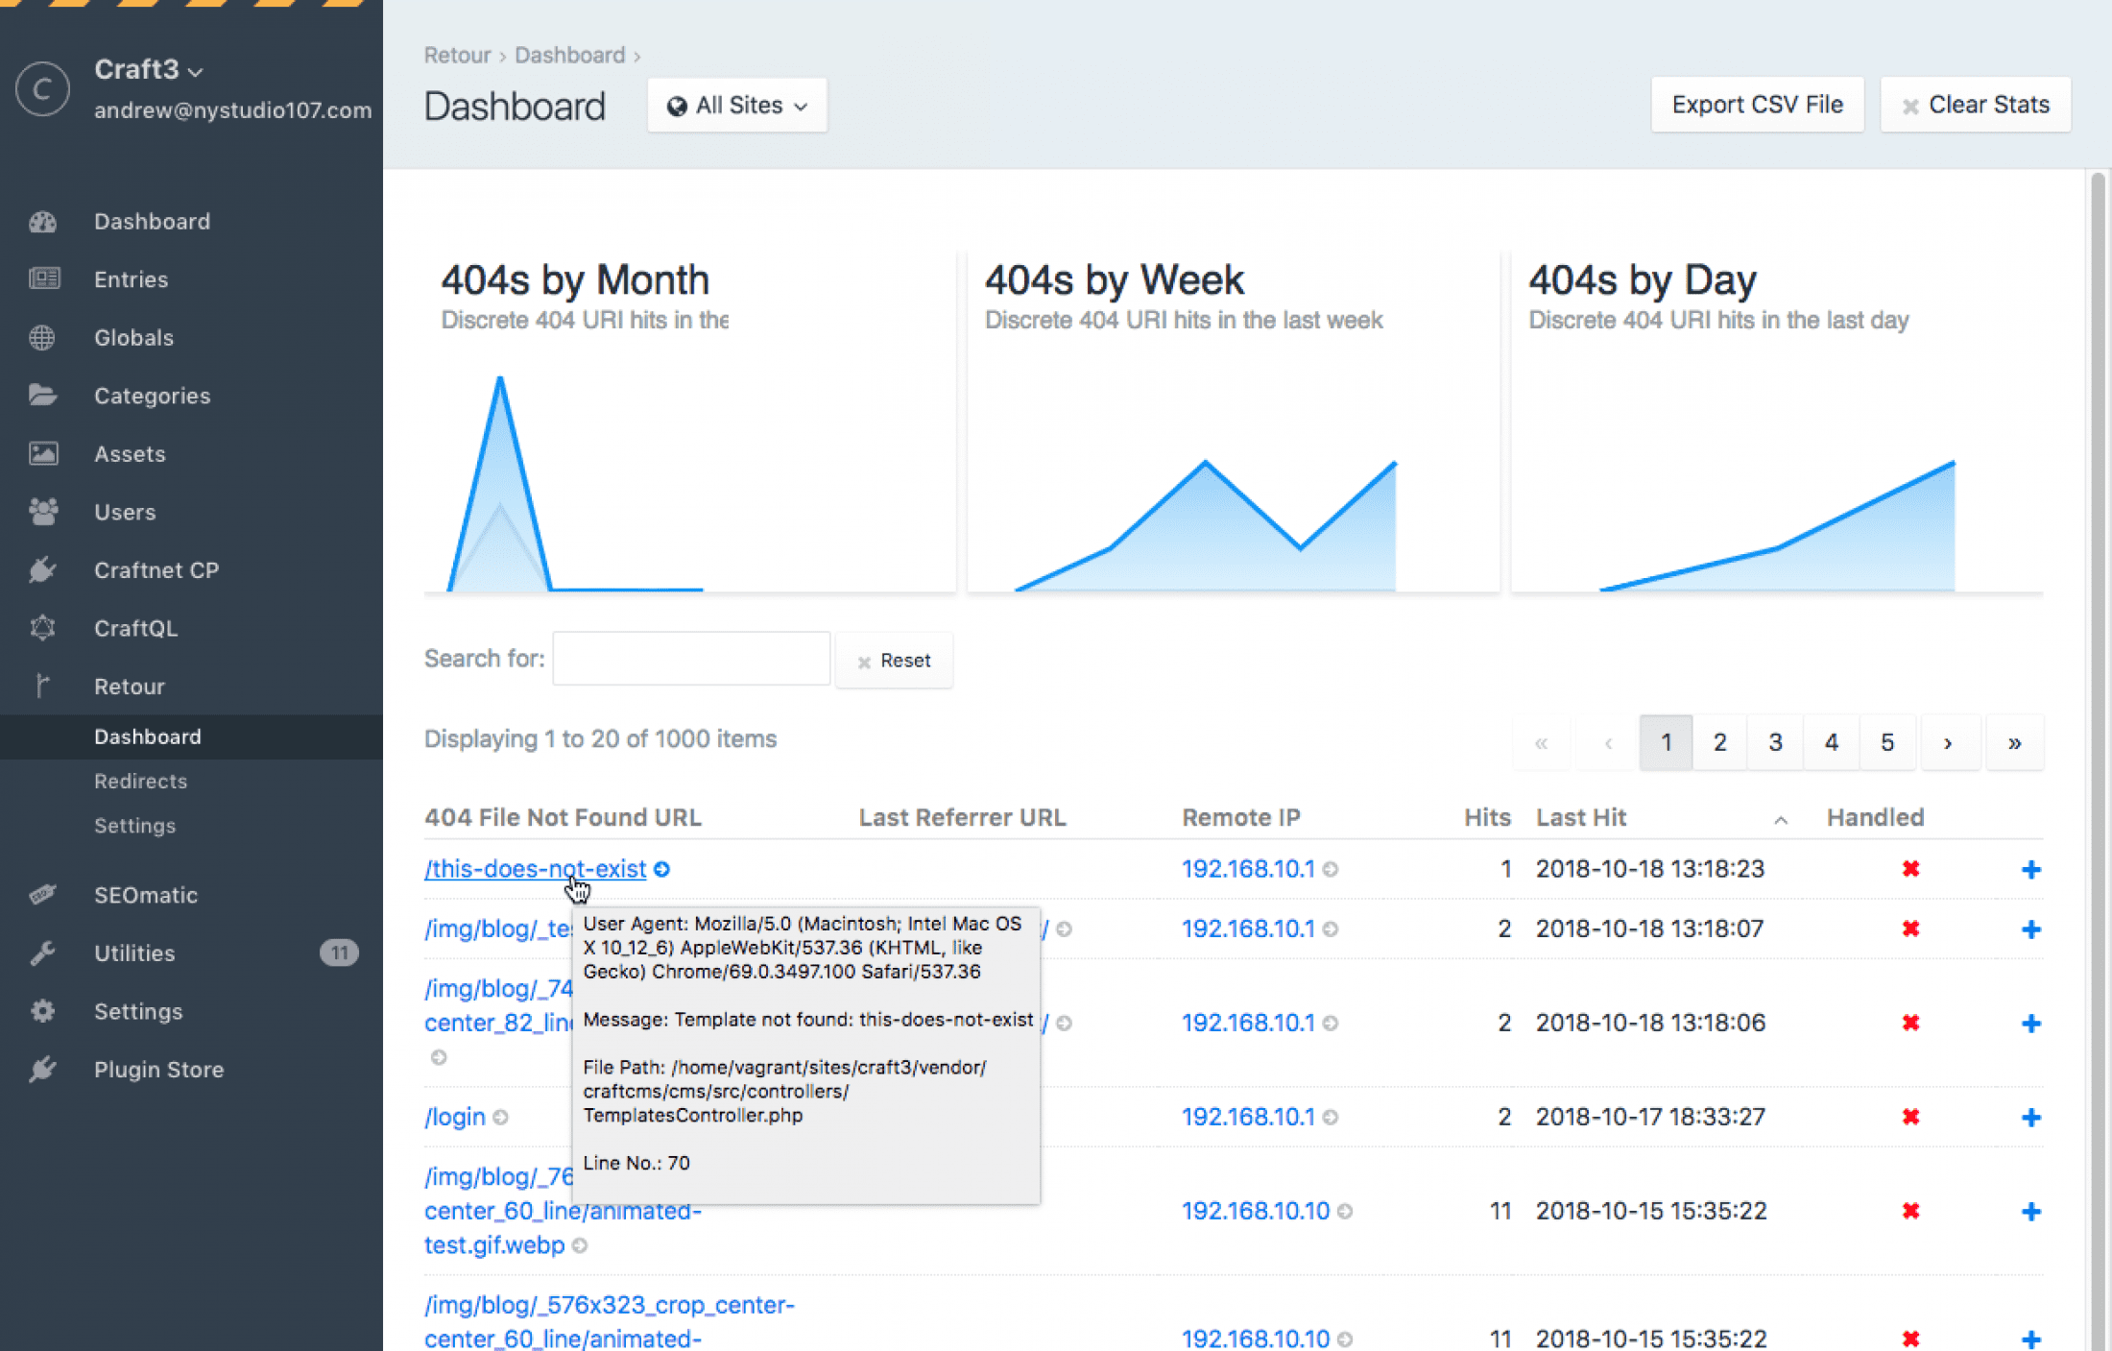Click info icon next to /login
This screenshot has width=2112, height=1351.
(500, 1117)
